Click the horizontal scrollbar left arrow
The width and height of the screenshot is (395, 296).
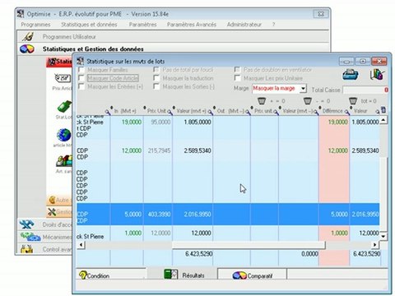point(81,244)
